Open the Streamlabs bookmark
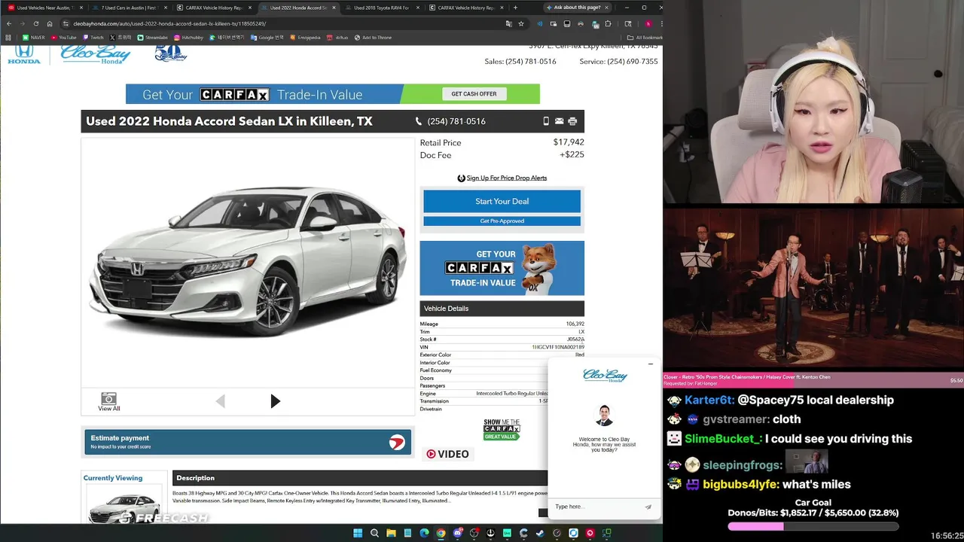Screen dimensions: 964x542 tap(153, 37)
